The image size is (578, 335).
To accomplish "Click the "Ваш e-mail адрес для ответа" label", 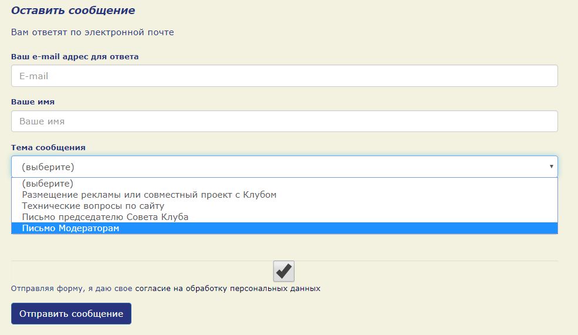I will click(75, 56).
